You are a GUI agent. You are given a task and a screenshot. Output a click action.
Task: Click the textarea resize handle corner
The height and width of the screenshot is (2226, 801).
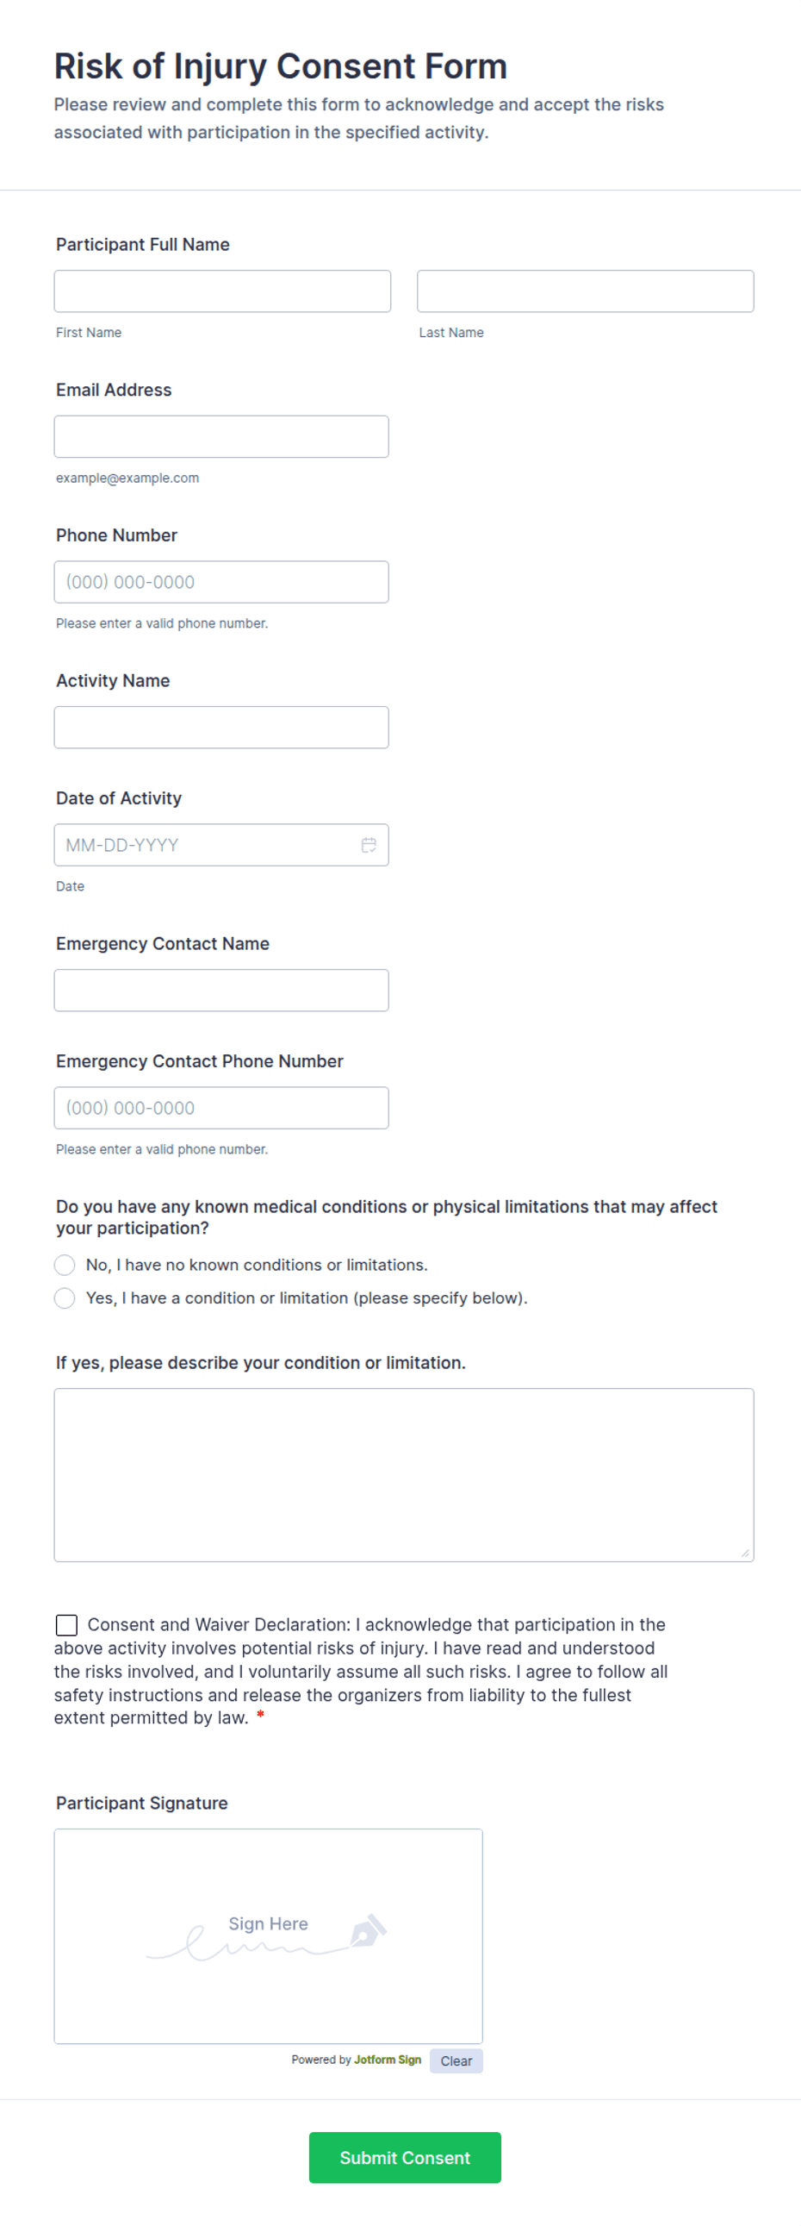click(x=745, y=1553)
